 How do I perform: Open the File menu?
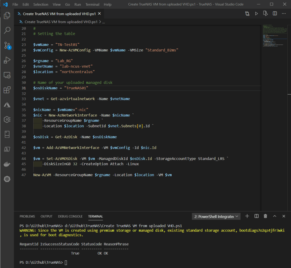15,4
